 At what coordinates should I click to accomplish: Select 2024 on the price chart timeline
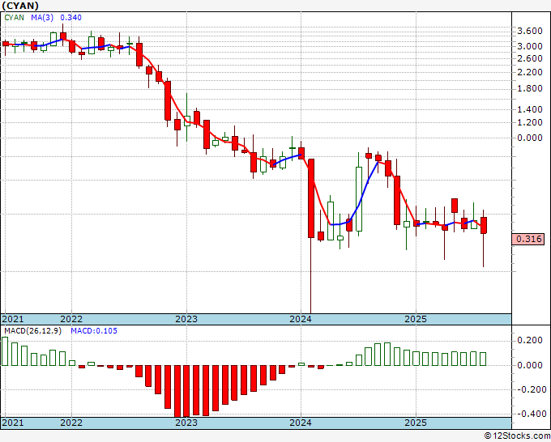coord(301,319)
